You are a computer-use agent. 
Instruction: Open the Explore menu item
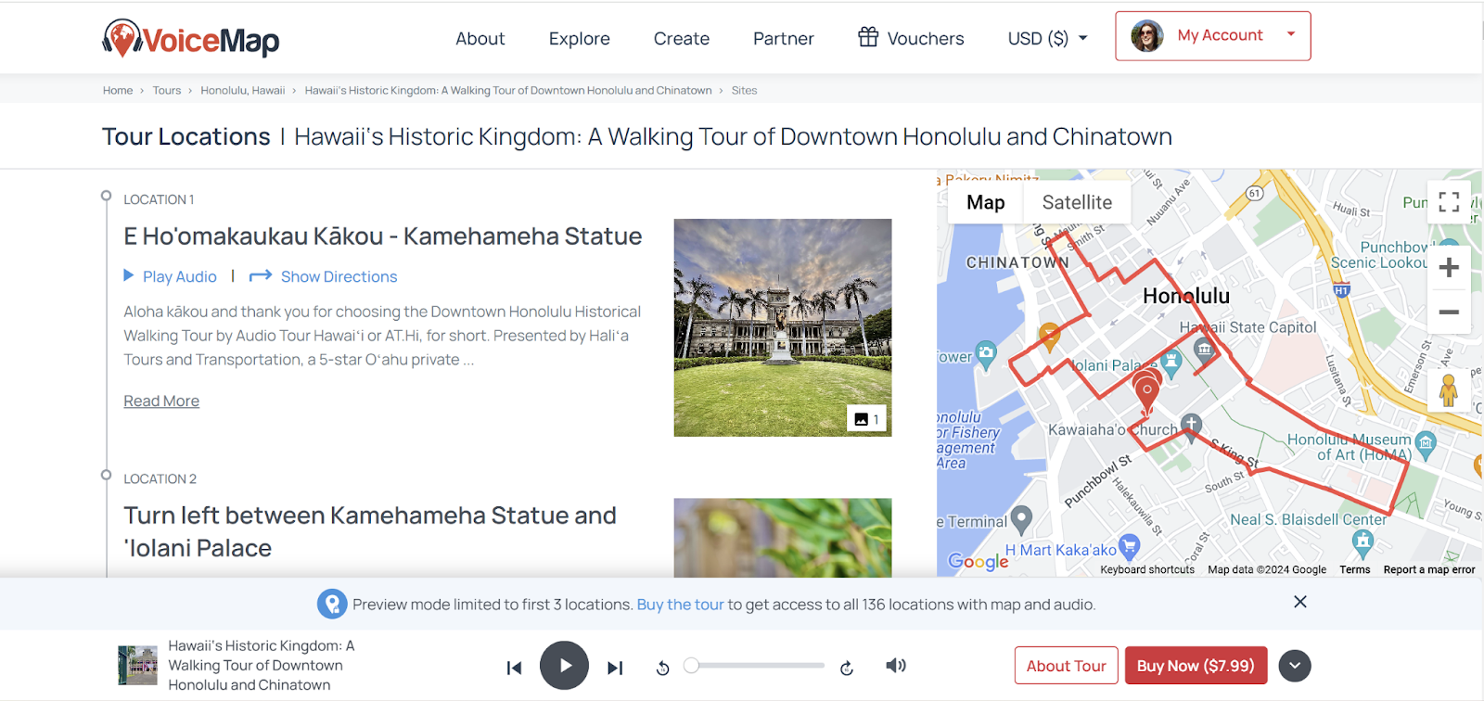coord(580,39)
